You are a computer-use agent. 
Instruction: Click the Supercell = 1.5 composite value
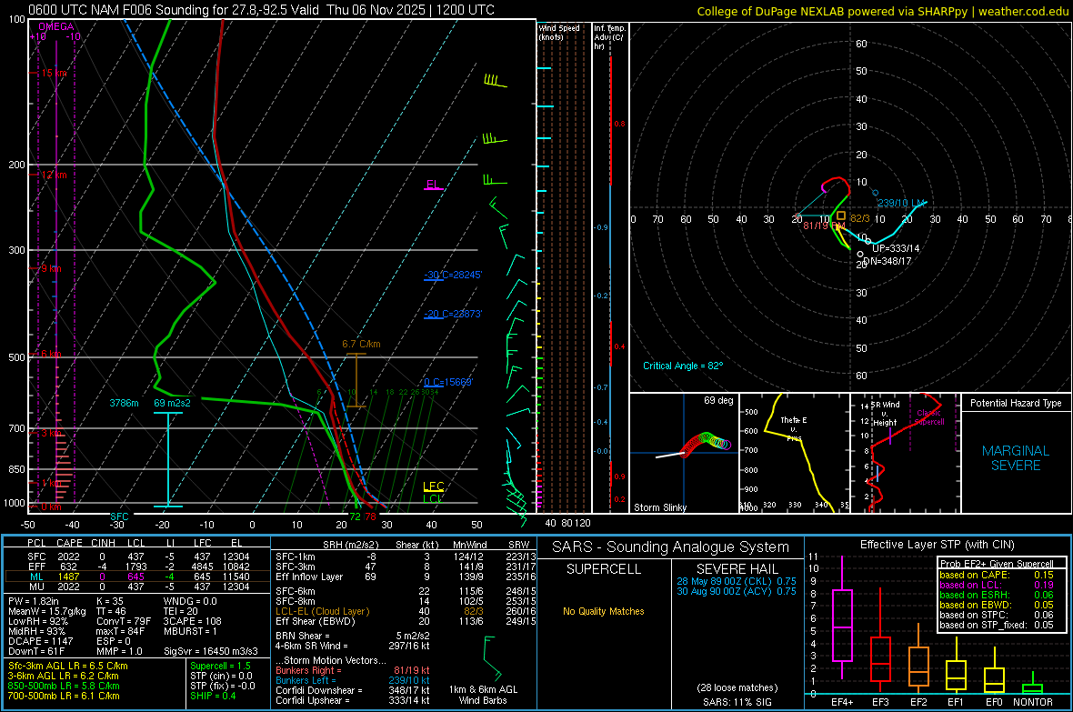point(220,666)
